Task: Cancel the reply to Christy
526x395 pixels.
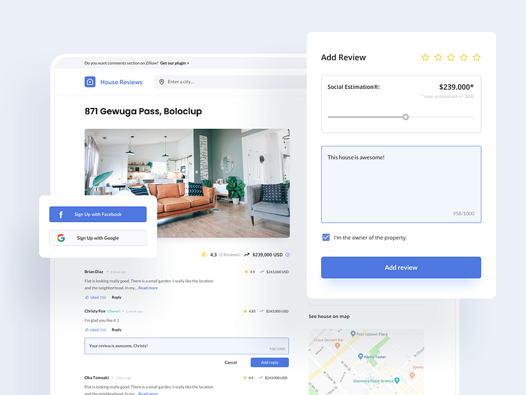Action: click(230, 362)
